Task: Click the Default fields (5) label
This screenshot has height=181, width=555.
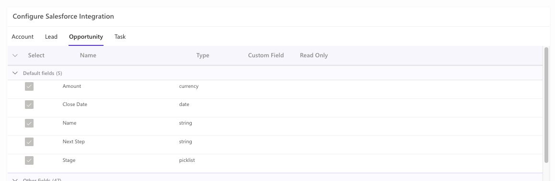Action: click(x=43, y=73)
